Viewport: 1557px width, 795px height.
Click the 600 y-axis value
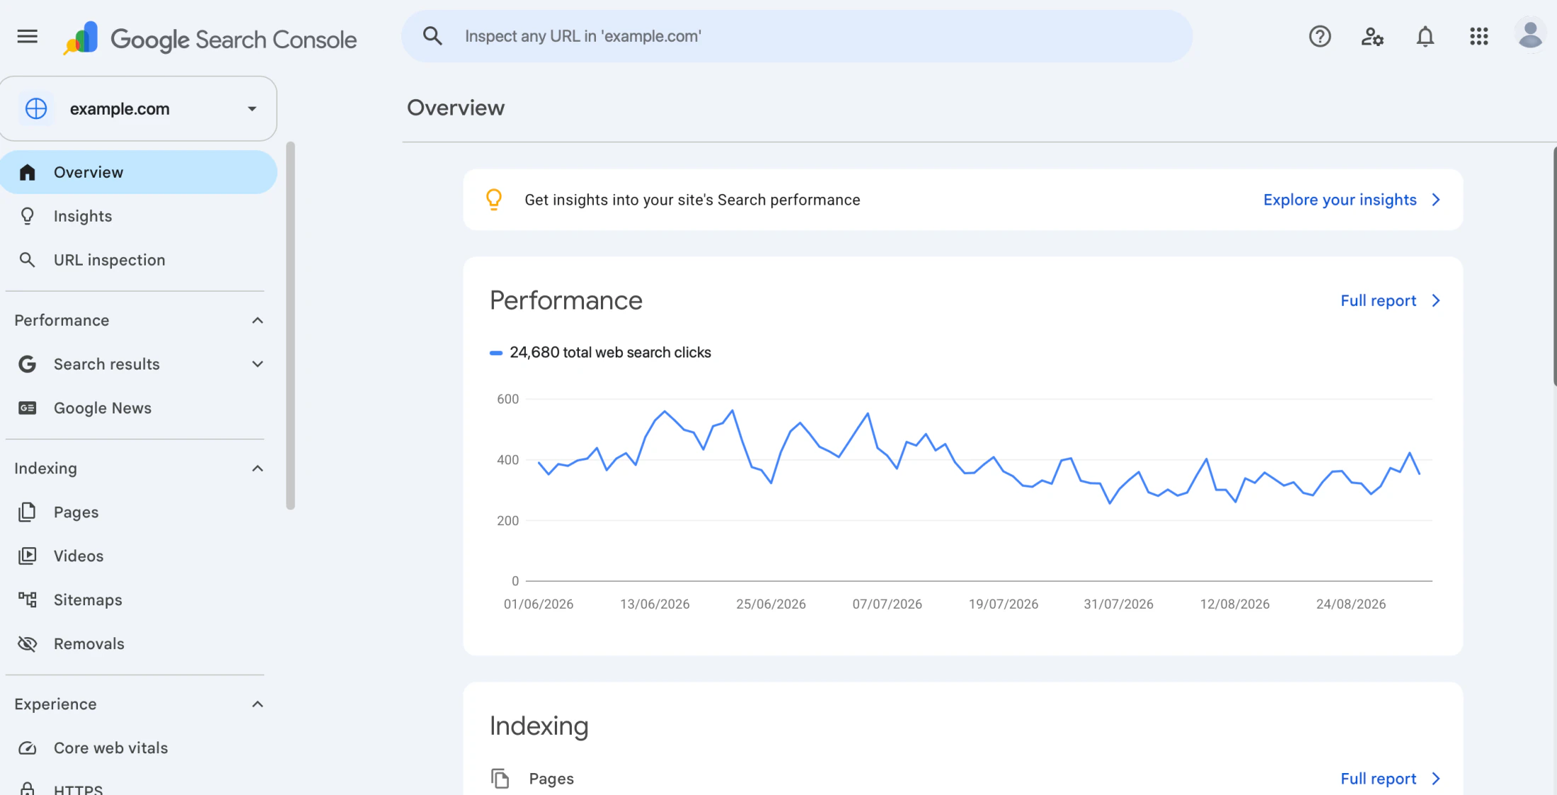[x=507, y=399]
